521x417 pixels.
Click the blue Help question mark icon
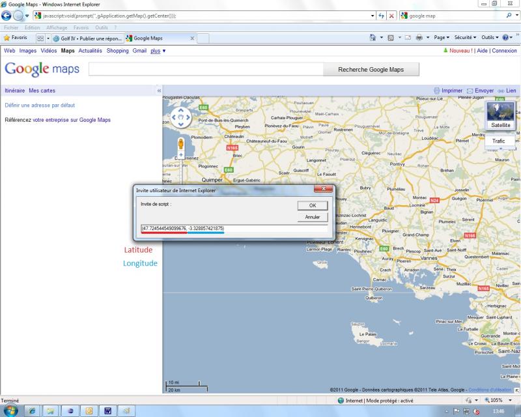505,38
